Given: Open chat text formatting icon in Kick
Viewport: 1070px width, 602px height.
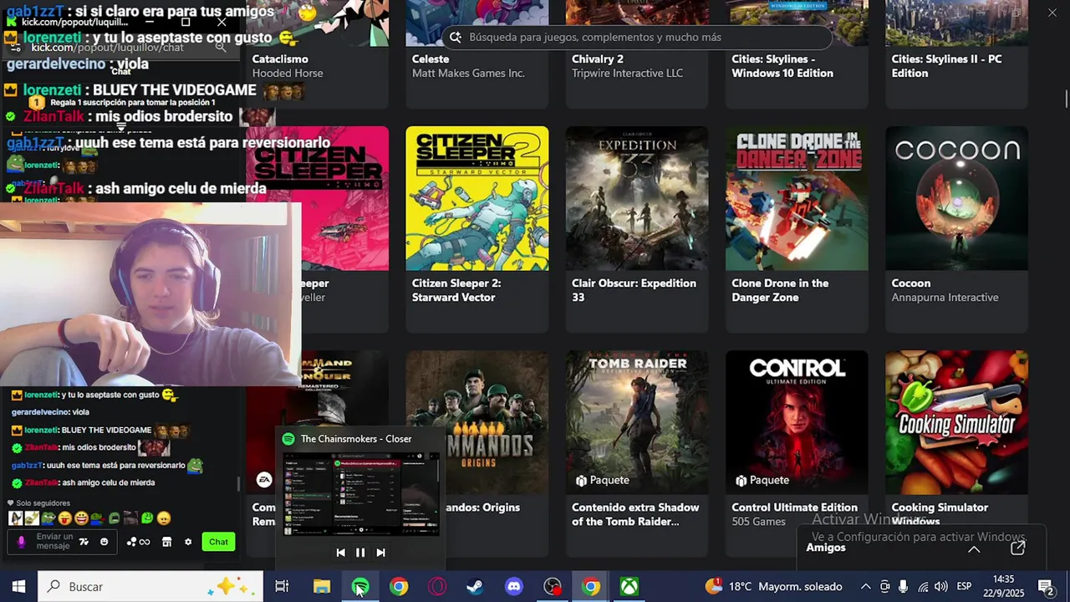Looking at the screenshot, I should point(84,542).
